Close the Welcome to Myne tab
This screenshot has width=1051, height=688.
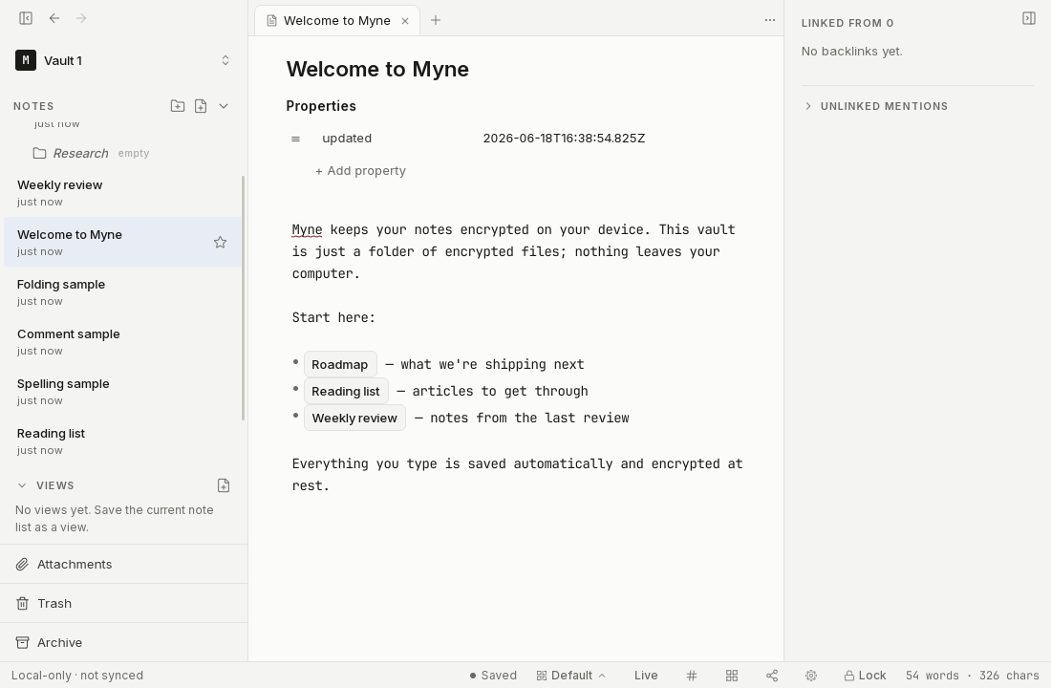(405, 21)
